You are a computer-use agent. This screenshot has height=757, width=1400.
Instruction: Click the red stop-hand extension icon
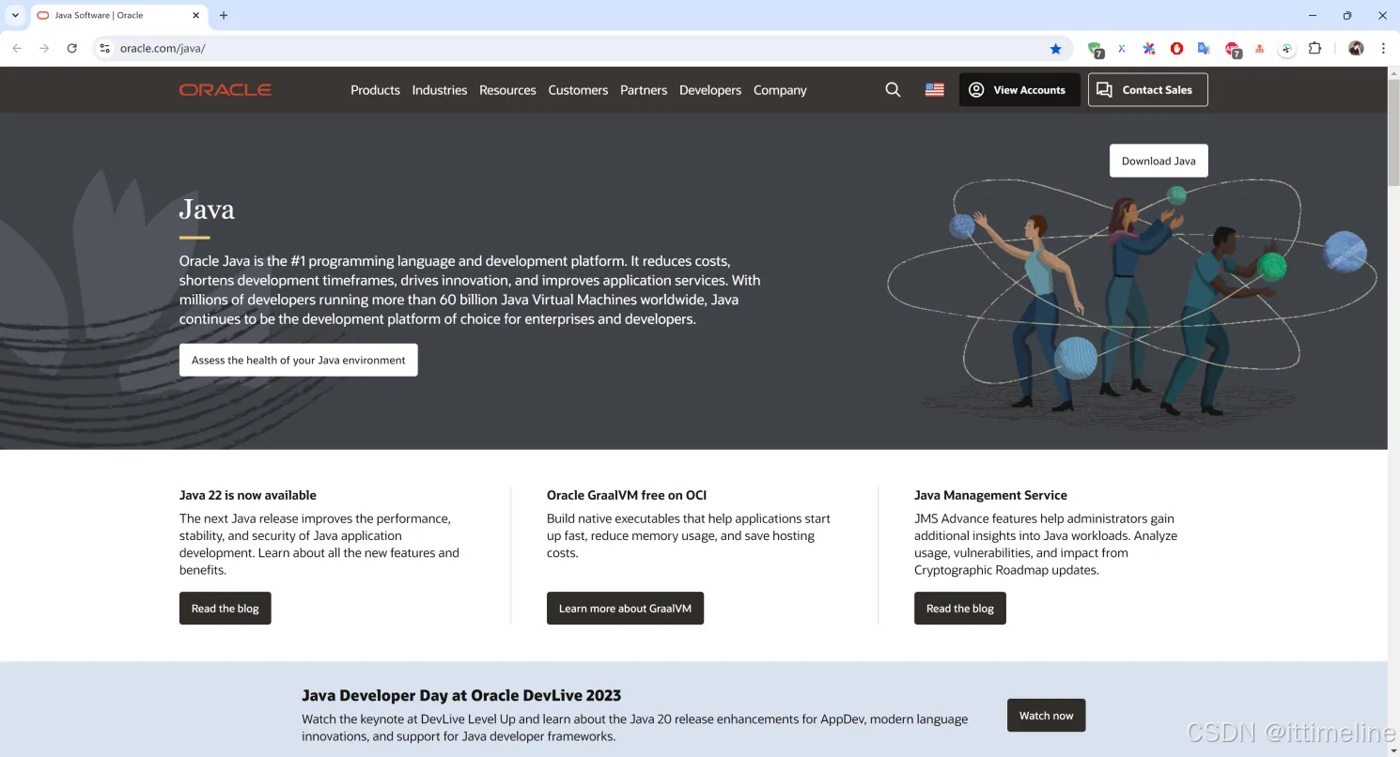click(x=1176, y=49)
